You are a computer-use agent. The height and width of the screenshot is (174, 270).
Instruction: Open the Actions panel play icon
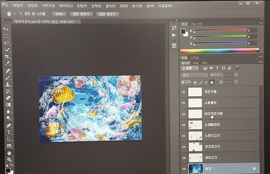(174, 35)
